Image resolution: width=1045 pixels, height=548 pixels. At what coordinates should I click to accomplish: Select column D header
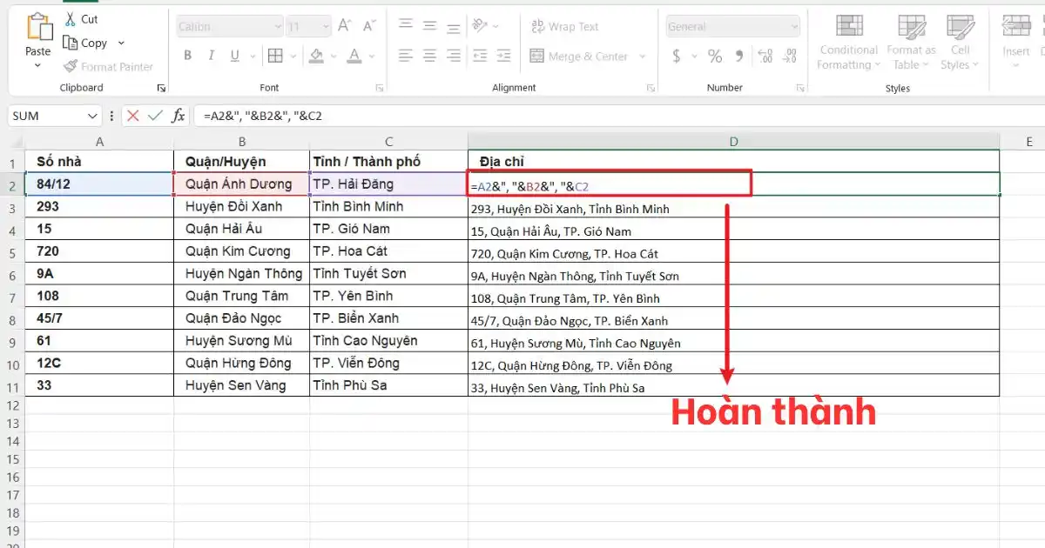click(x=733, y=142)
